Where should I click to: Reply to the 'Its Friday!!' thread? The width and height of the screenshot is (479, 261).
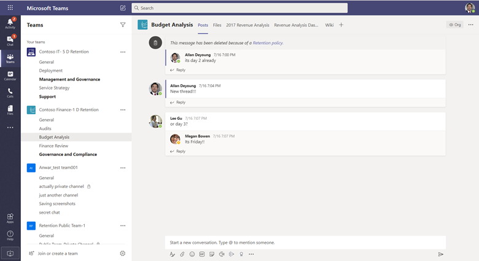[178, 151]
